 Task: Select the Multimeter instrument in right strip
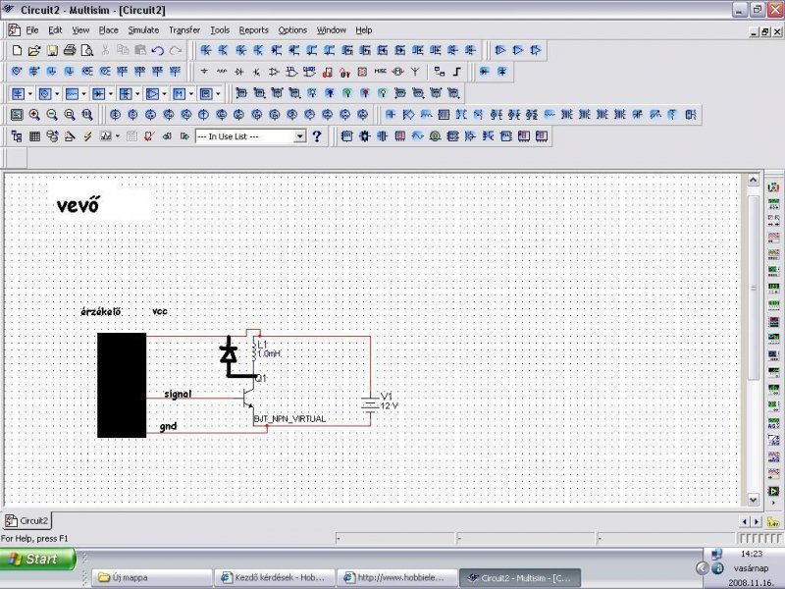(x=773, y=187)
